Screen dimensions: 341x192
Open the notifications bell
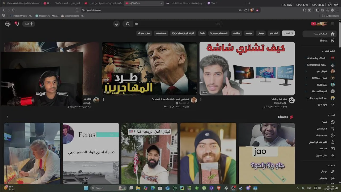17,24
